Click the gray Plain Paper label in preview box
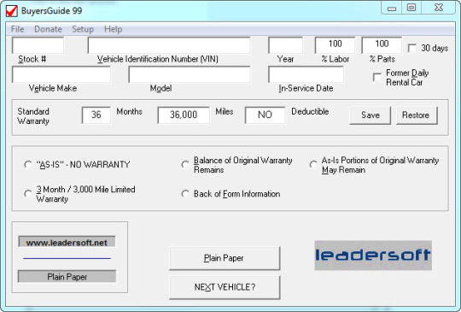This screenshot has width=461, height=312. click(67, 277)
